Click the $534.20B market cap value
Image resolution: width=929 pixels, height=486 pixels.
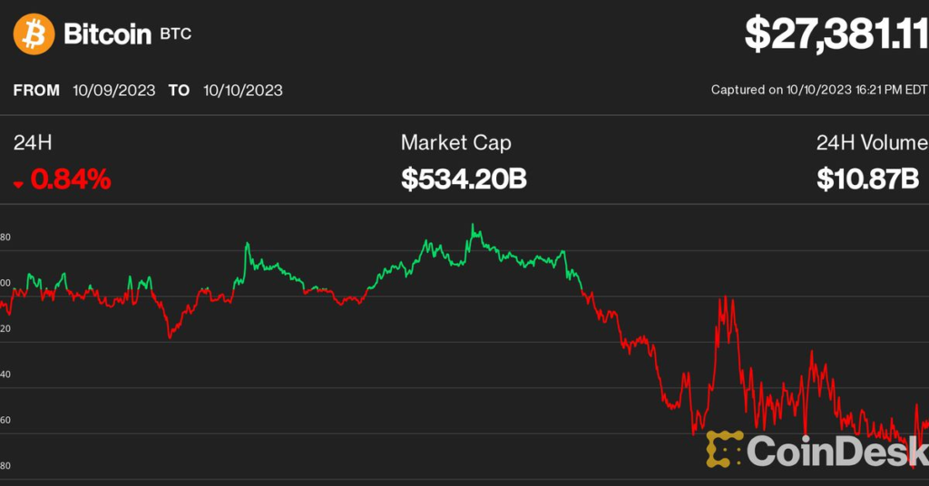[464, 180]
